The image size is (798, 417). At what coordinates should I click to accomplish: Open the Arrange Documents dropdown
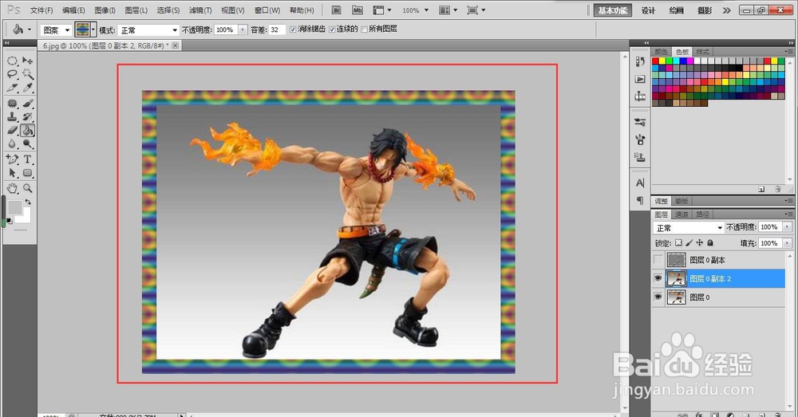448,10
